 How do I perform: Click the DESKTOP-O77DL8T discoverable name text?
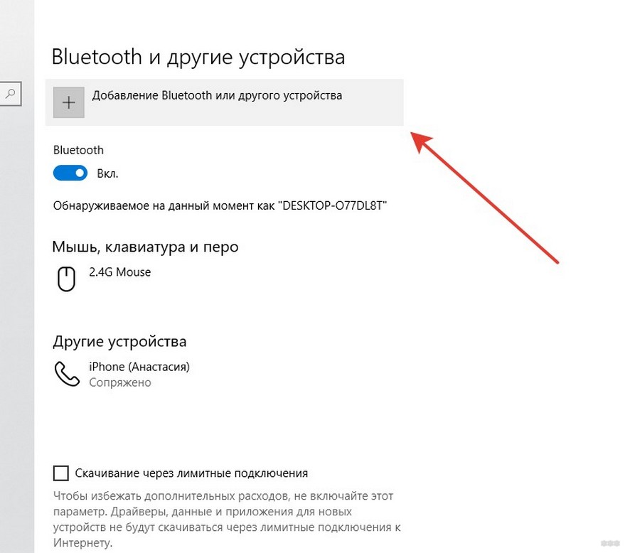pyautogui.click(x=335, y=205)
